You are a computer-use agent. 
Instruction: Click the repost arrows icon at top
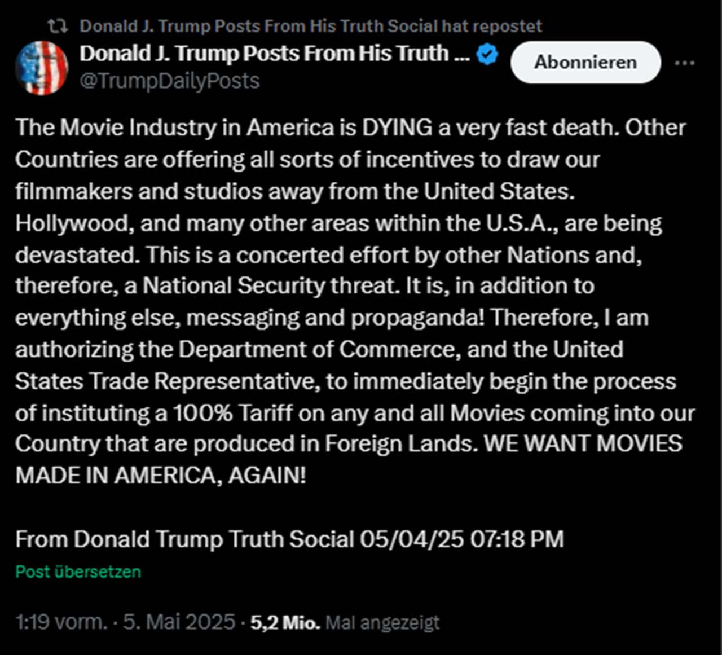(x=58, y=26)
